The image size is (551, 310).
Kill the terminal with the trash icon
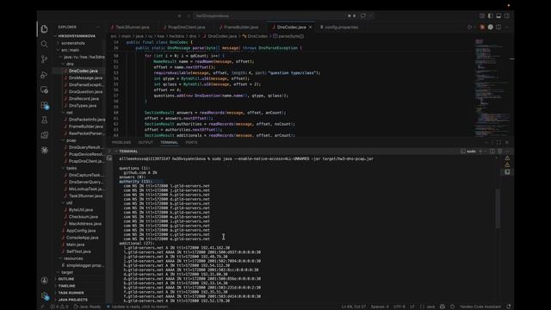click(x=499, y=152)
